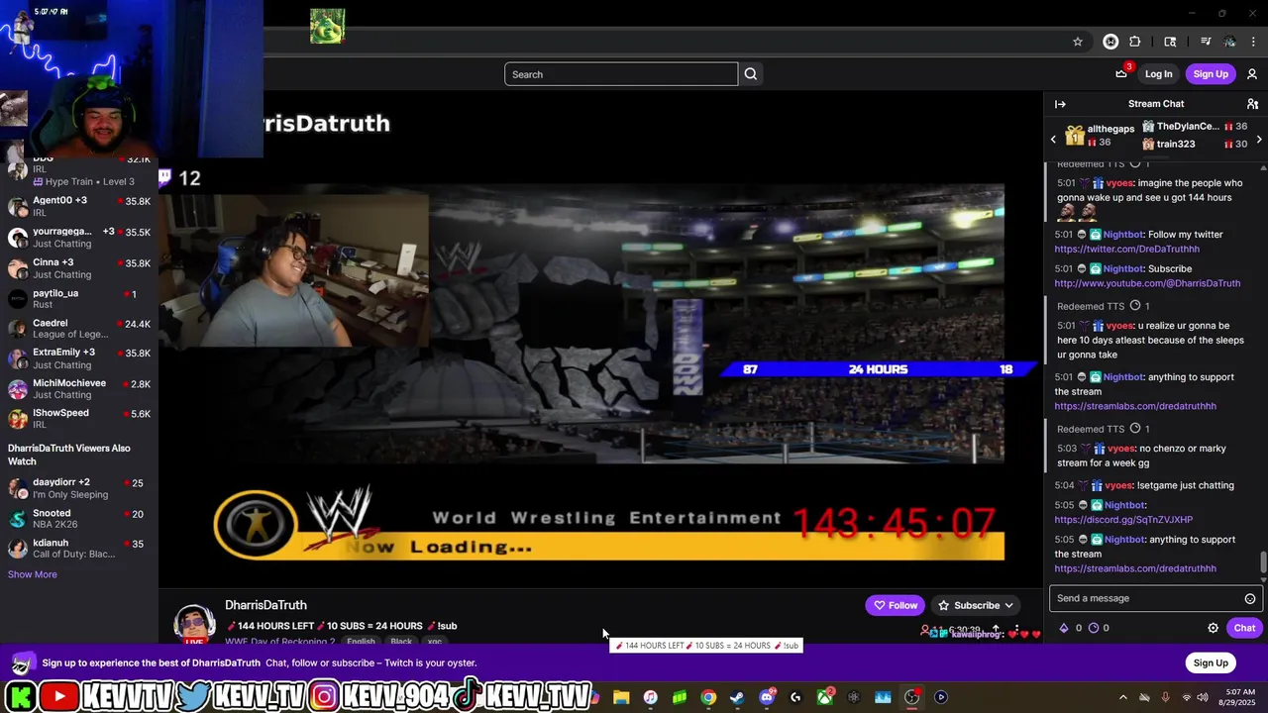1268x713 pixels.
Task: Open taskbar clock showing 5:07 AM
Action: click(1239, 697)
